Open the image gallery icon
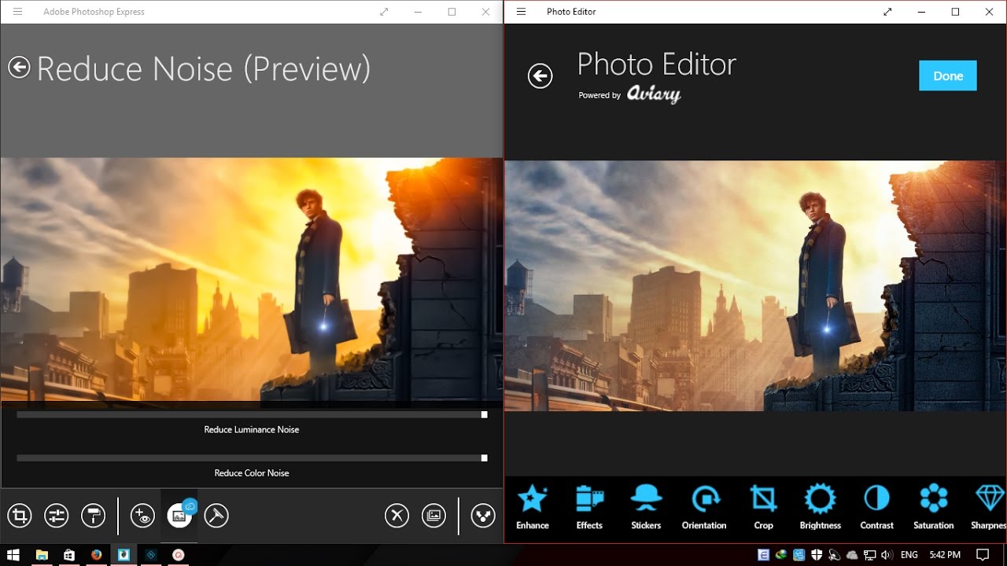The width and height of the screenshot is (1007, 566). pyautogui.click(x=433, y=516)
